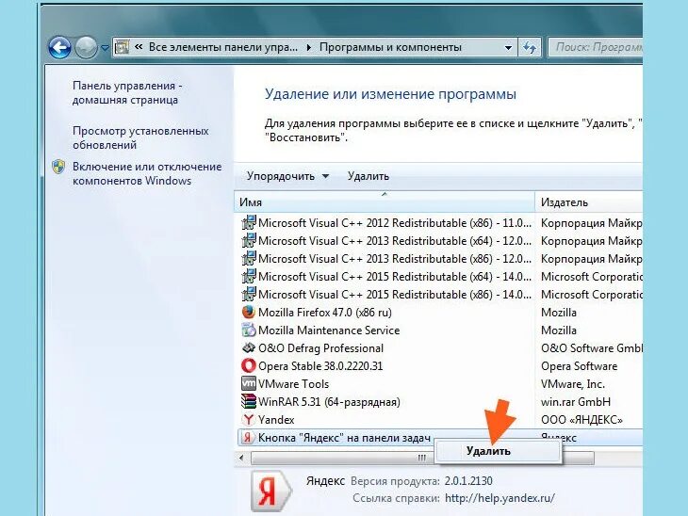This screenshot has width=688, height=516.
Task: Open help link http://help.yandex.ru/
Action: pos(500,498)
